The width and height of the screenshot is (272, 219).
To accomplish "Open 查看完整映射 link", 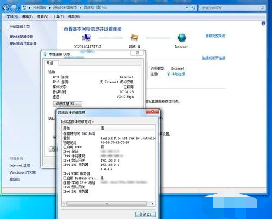I will (x=215, y=36).
